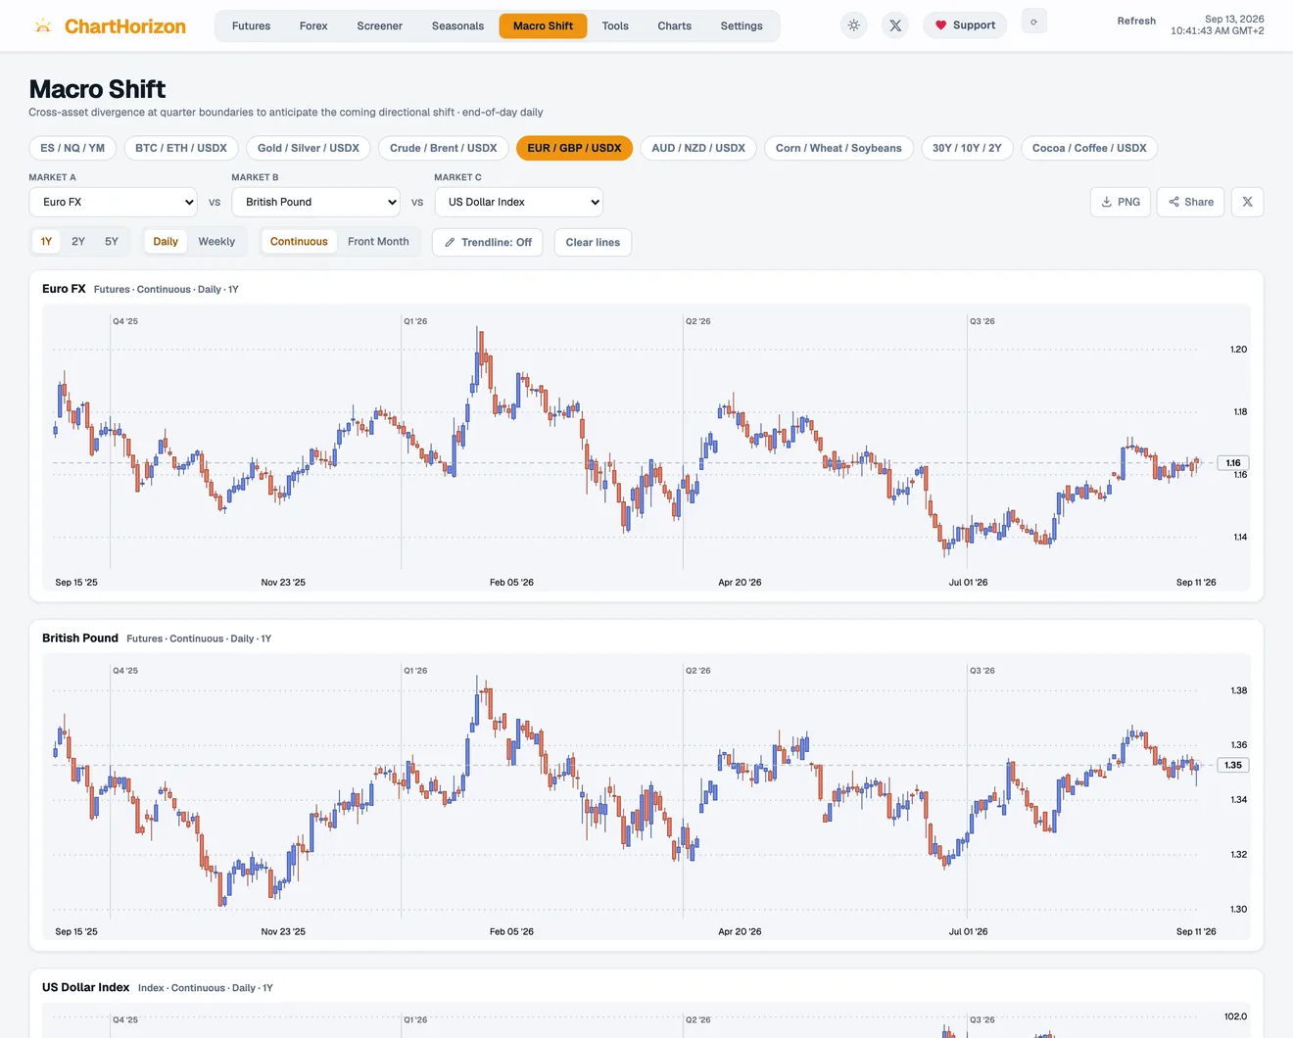This screenshot has width=1293, height=1038.
Task: Switch to Front Month contract
Action: 378,242
